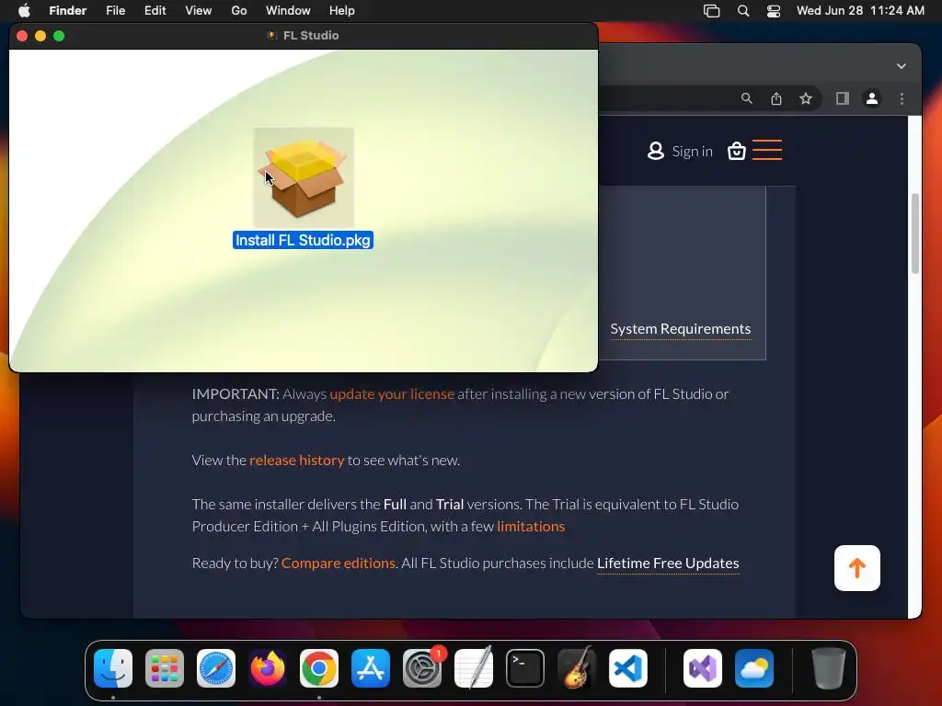Click the date and time in menu bar

tap(860, 10)
